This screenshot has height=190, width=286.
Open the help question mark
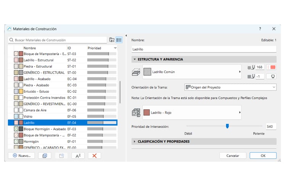pos(260,29)
